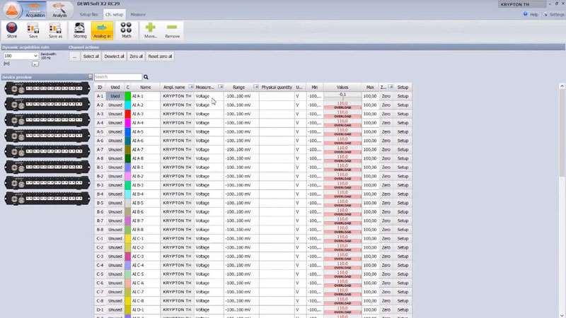The width and height of the screenshot is (566, 318).
Task: Open Settings in top right
Action: click(x=554, y=14)
